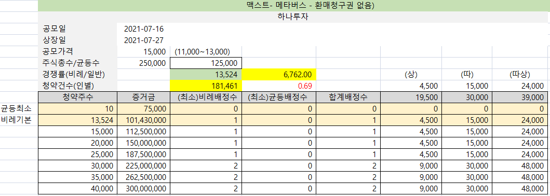
Task: Select the 청약주수 cell 30,000
Action: [x=77, y=166]
